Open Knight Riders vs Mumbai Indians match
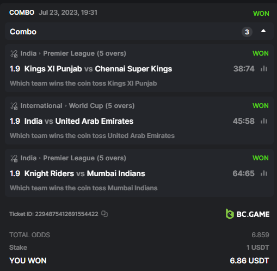Screen dimensions: 277x271 click(x=85, y=173)
